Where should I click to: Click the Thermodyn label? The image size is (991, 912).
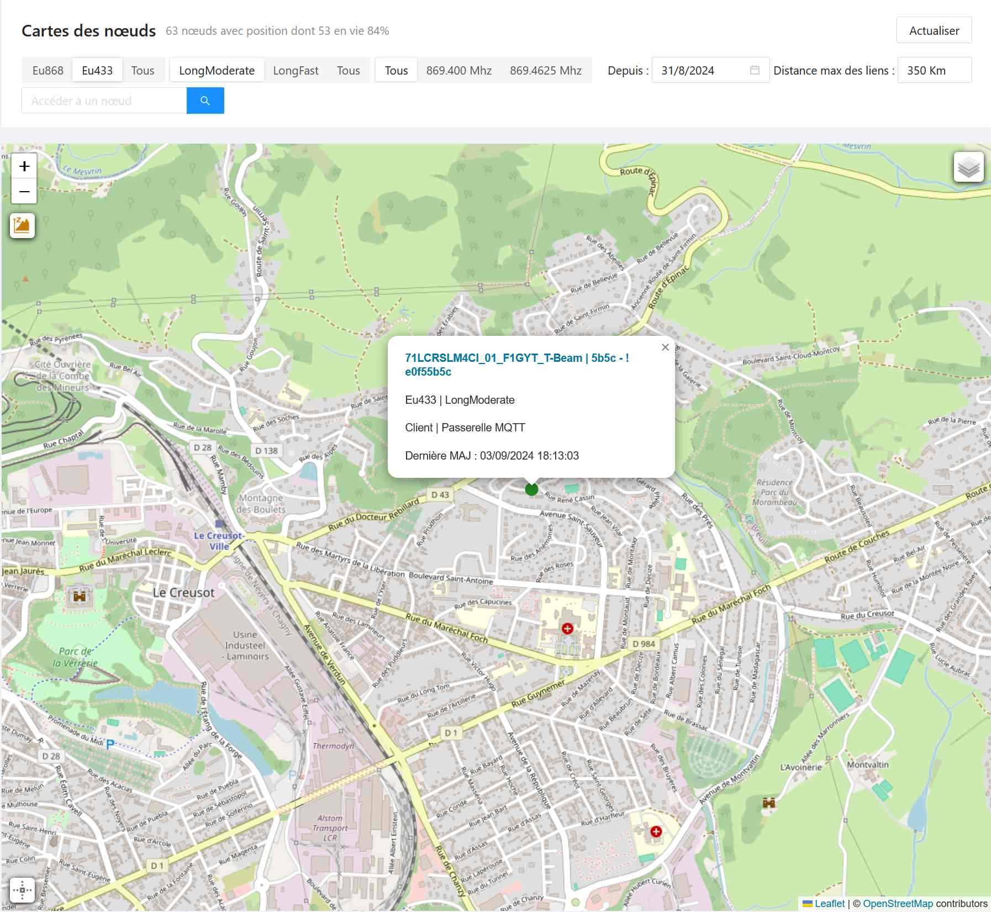click(x=333, y=746)
